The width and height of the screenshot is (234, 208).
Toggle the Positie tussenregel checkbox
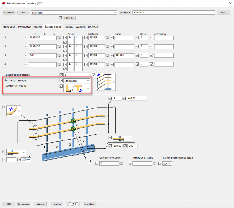(x=61, y=81)
